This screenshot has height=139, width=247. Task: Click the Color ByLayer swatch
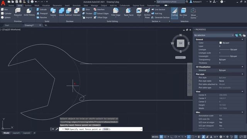pos(220,43)
